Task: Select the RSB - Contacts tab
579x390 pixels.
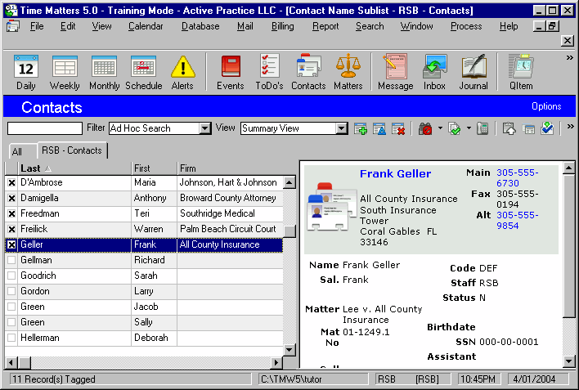Action: click(72, 150)
